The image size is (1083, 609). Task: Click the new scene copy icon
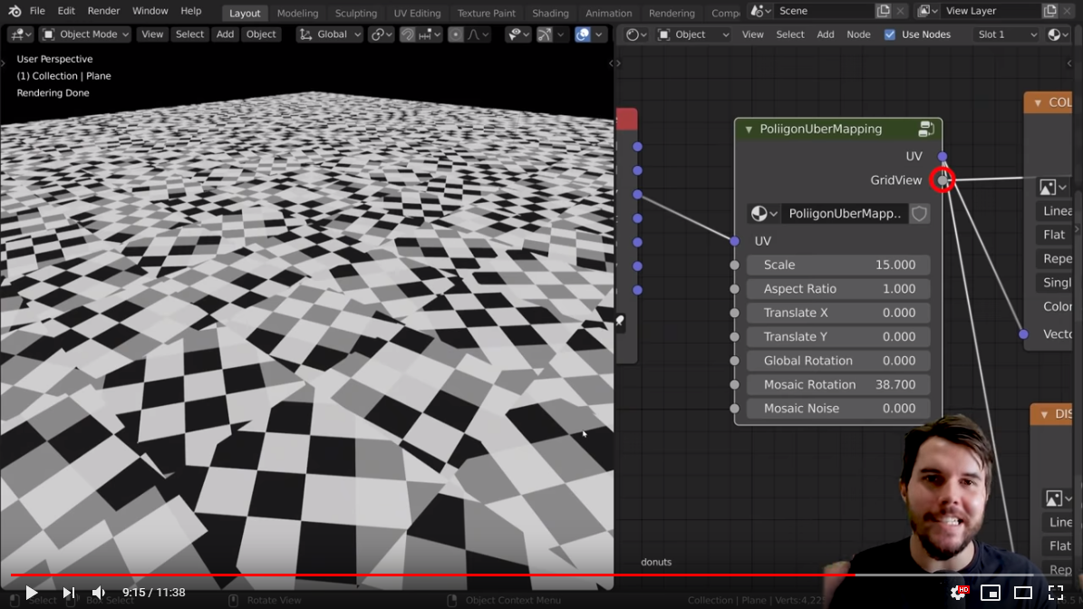884,11
